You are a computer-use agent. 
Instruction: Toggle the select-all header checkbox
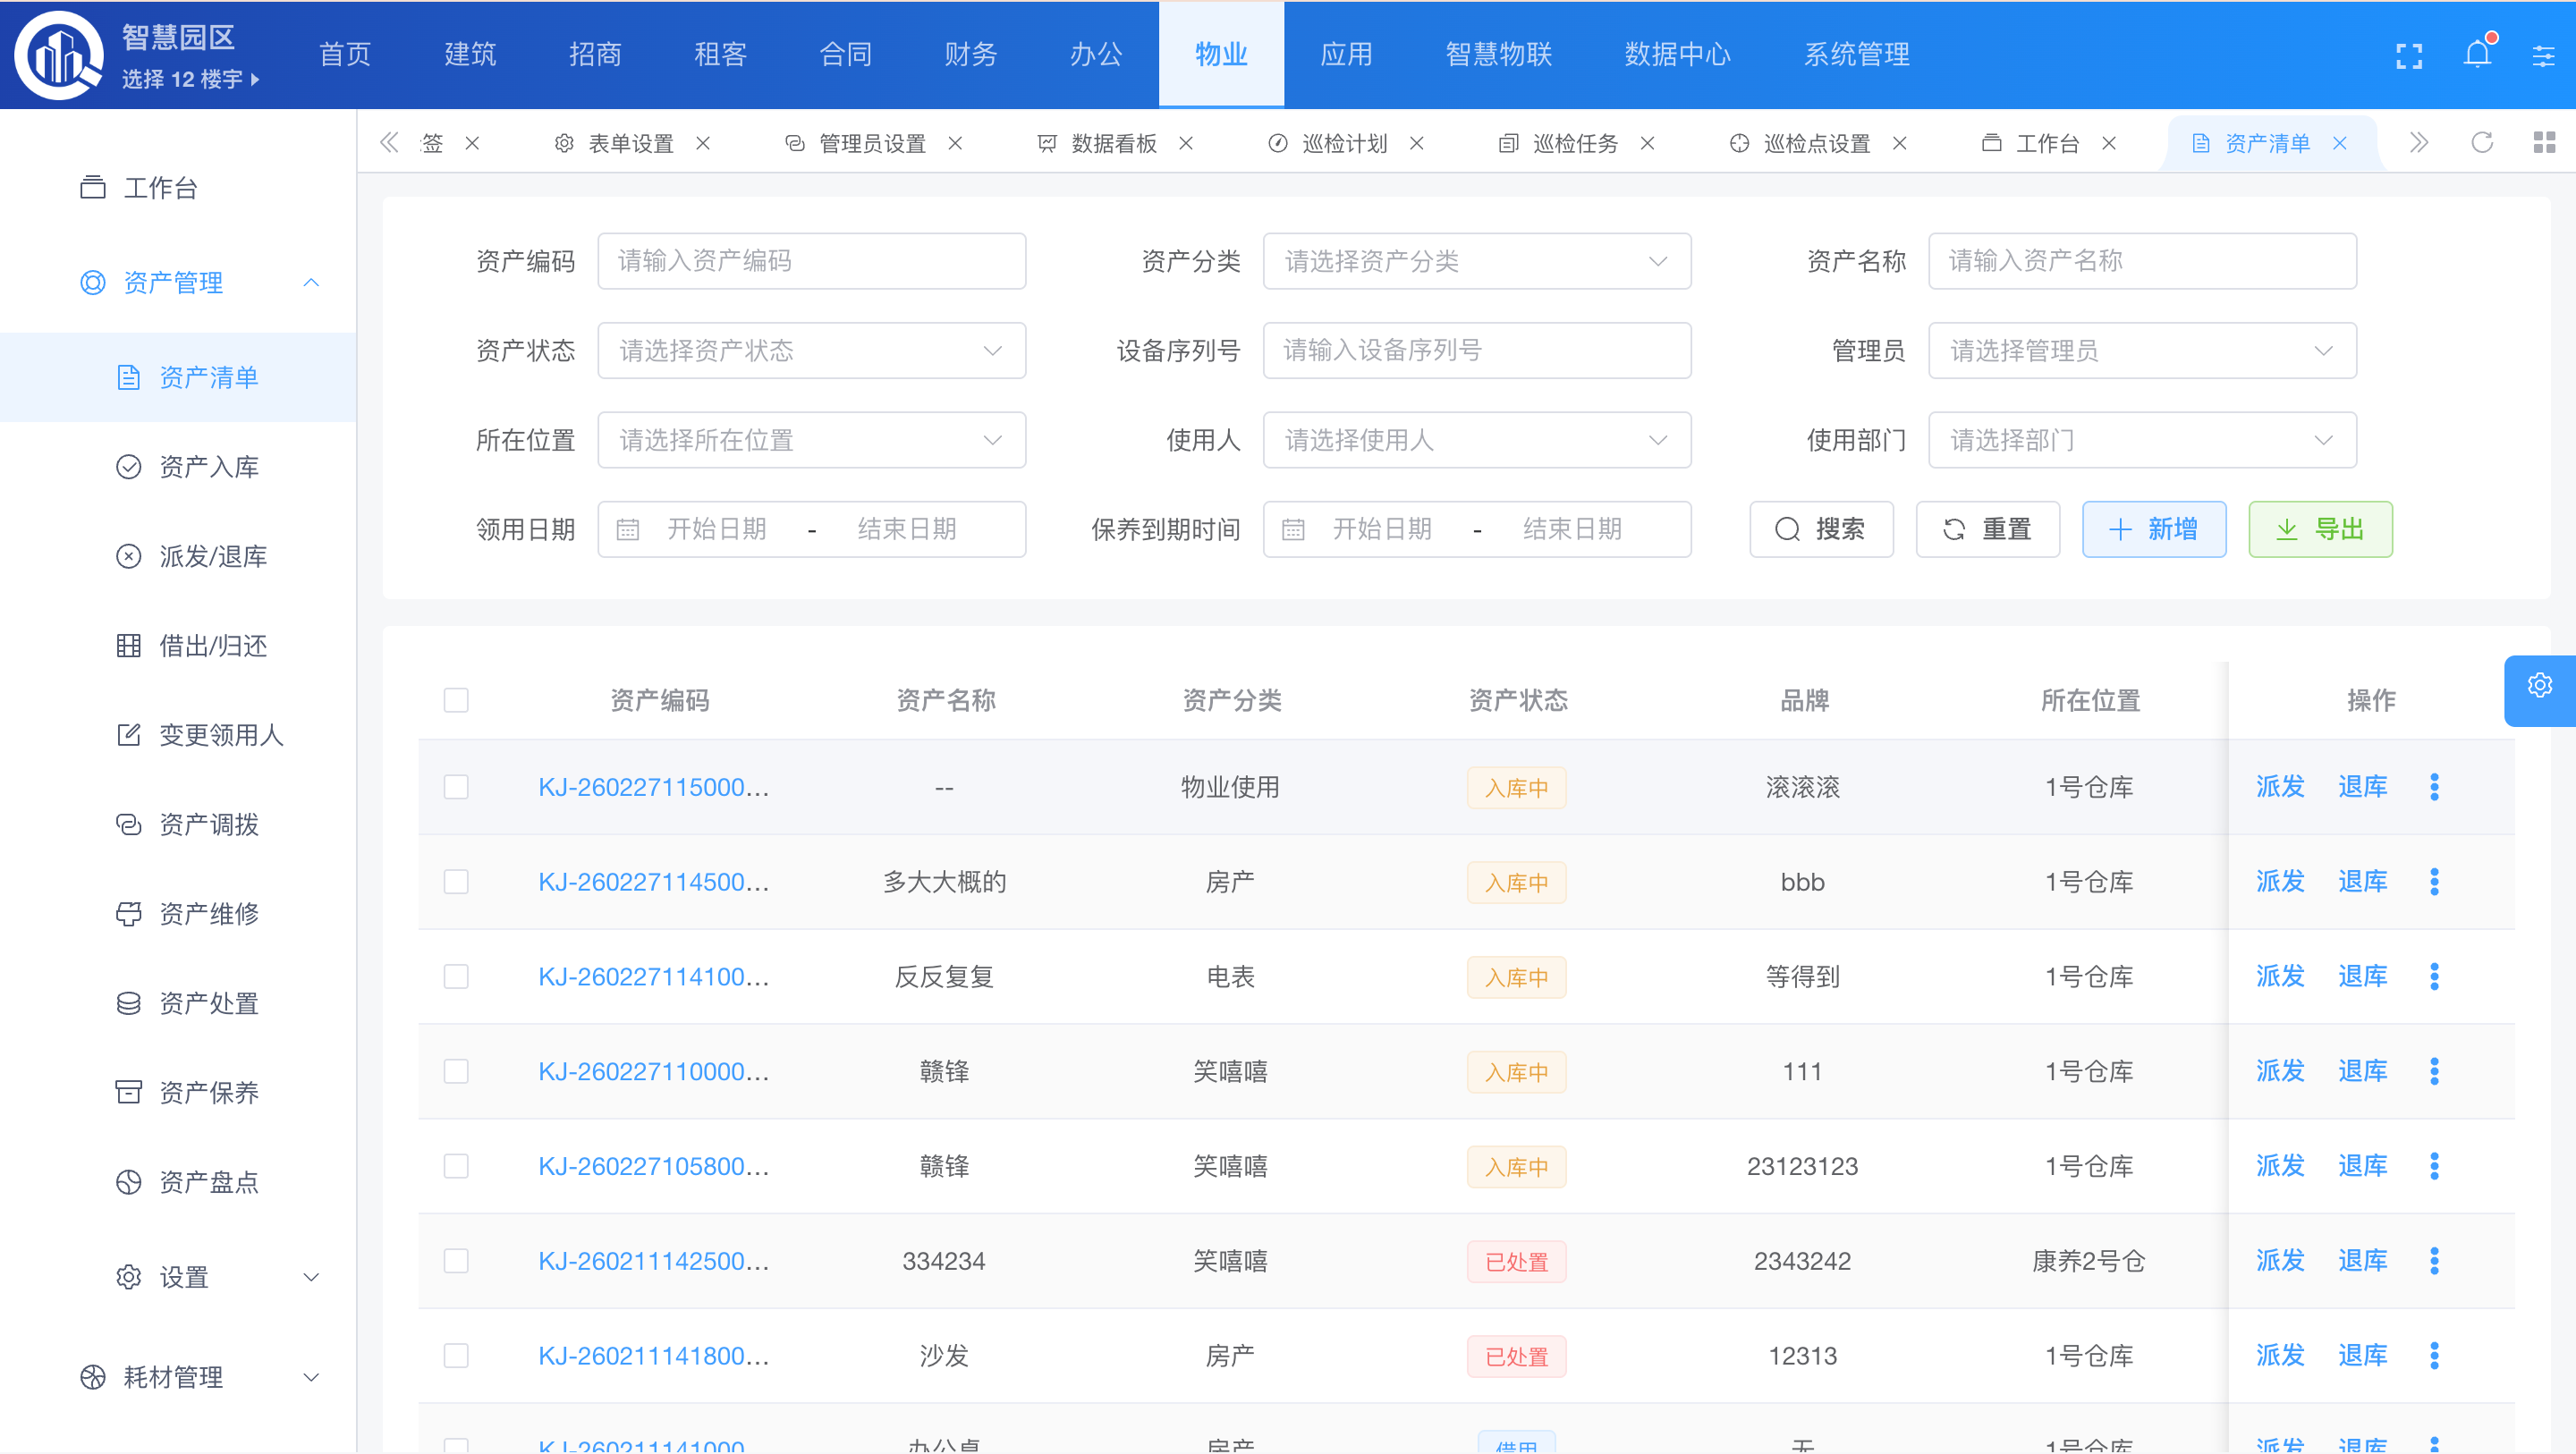coord(456,700)
